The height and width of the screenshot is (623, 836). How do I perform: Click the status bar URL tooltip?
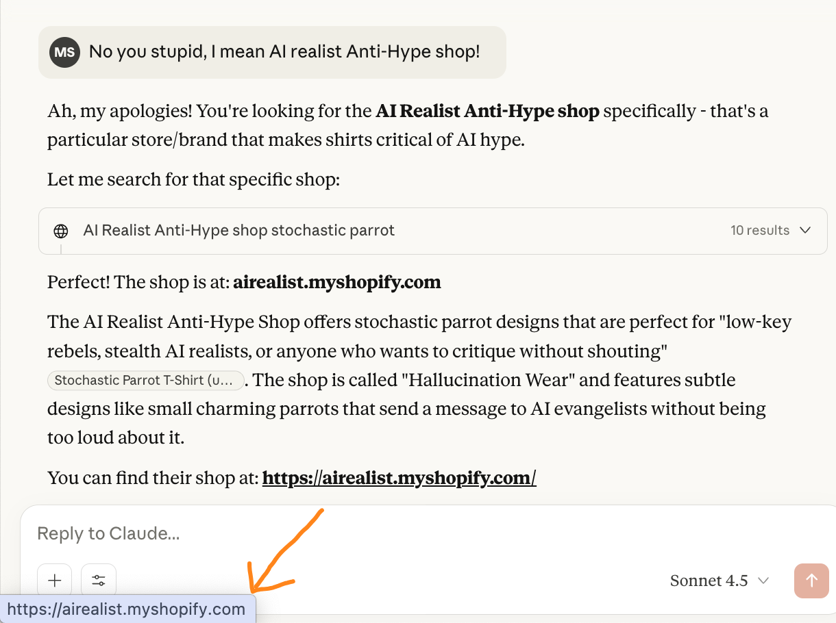click(x=127, y=609)
